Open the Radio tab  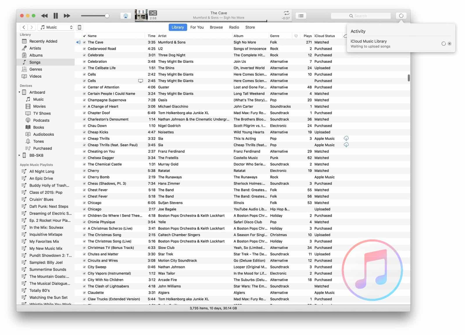click(234, 27)
